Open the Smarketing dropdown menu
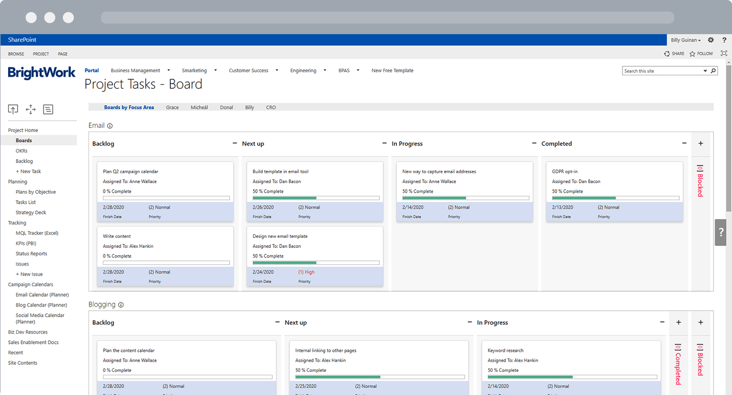Image resolution: width=732 pixels, height=395 pixels. 215,70
